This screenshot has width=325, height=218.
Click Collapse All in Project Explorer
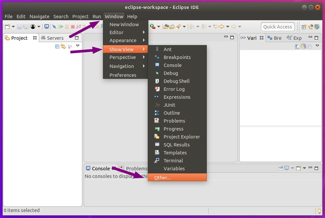pyautogui.click(x=57, y=46)
